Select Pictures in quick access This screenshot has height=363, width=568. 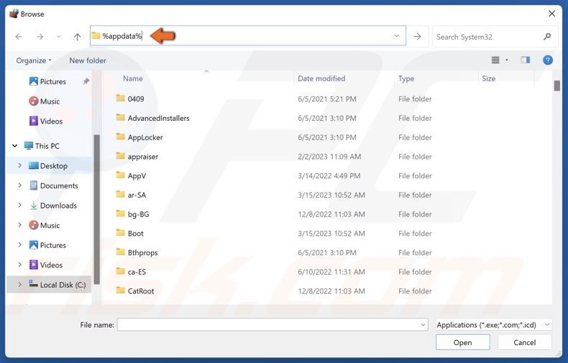(47, 81)
